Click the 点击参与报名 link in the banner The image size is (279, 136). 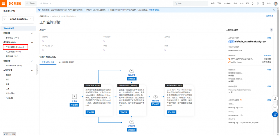click(x=155, y=10)
